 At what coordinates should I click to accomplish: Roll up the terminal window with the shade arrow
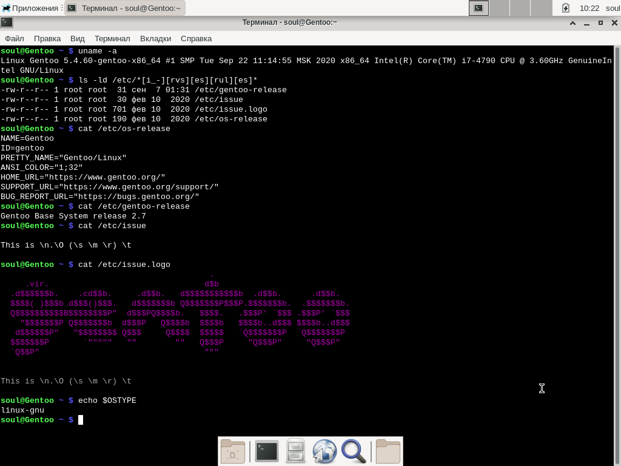pos(572,23)
